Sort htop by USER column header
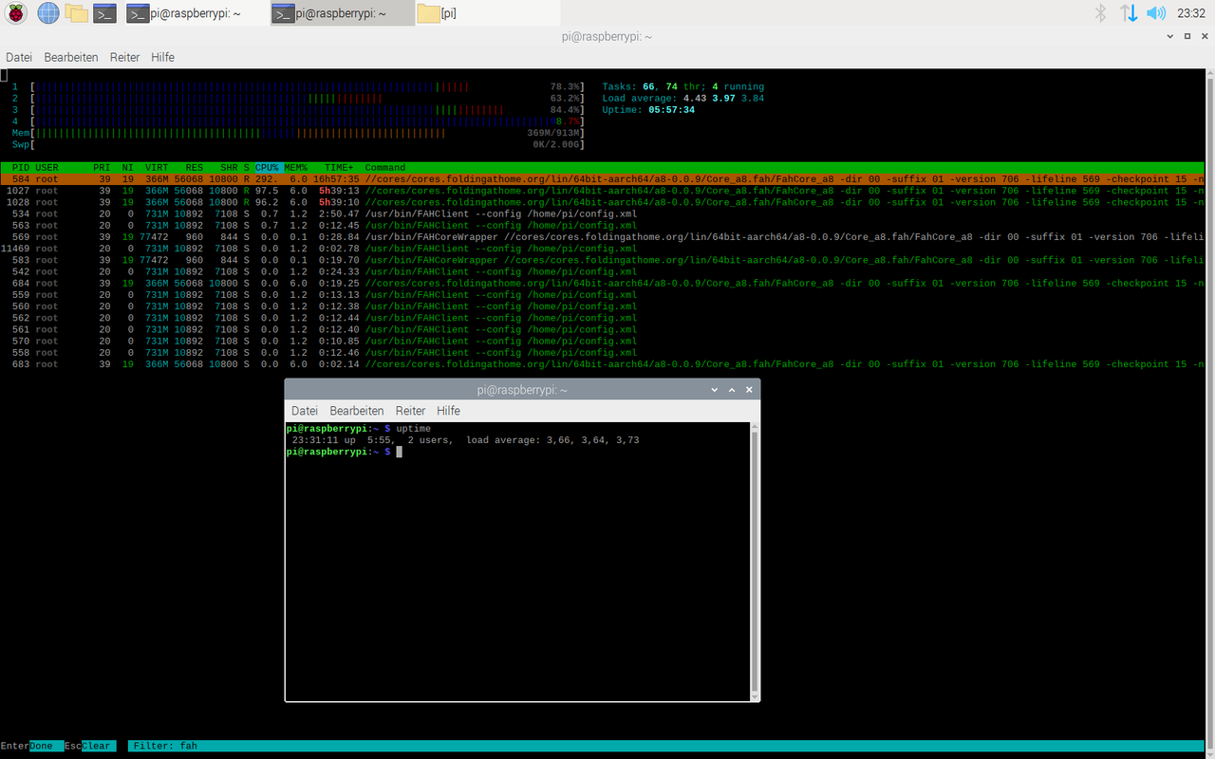This screenshot has height=759, width=1215. coord(47,168)
